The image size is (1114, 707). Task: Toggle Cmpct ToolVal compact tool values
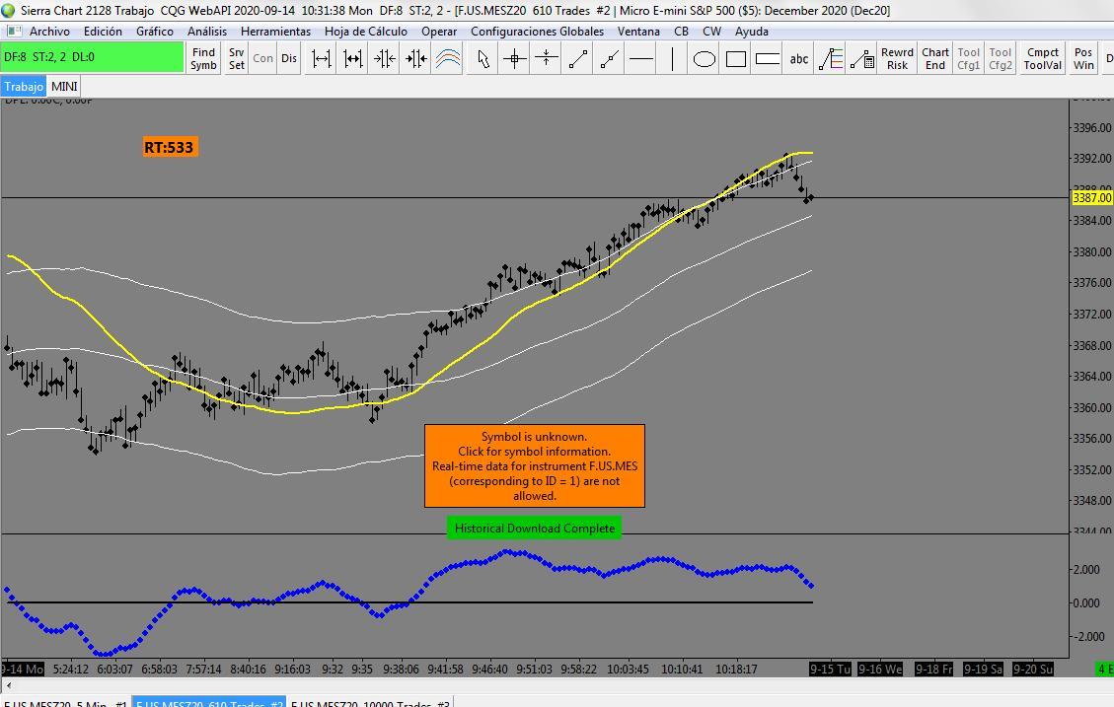[1043, 58]
